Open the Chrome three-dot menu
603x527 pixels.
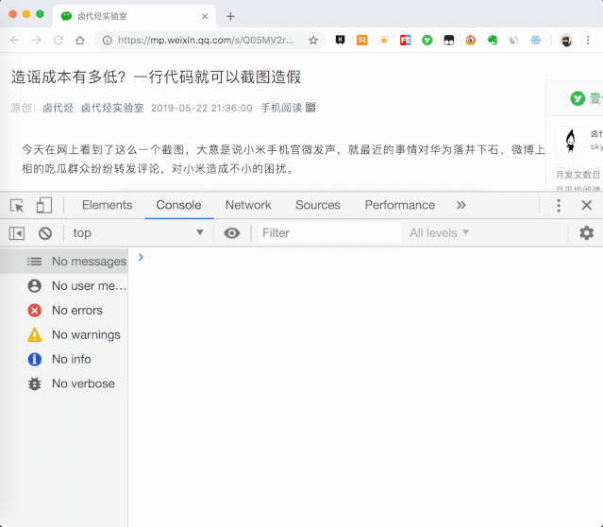click(x=588, y=40)
